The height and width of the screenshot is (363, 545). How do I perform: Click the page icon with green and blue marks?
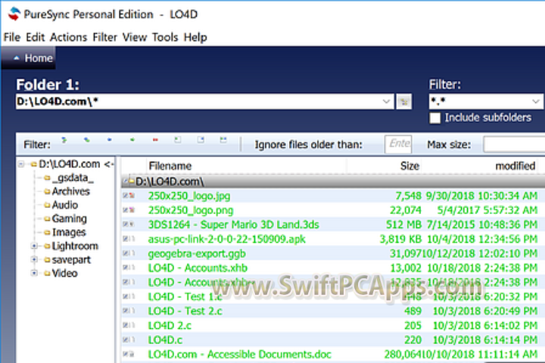tap(223, 140)
